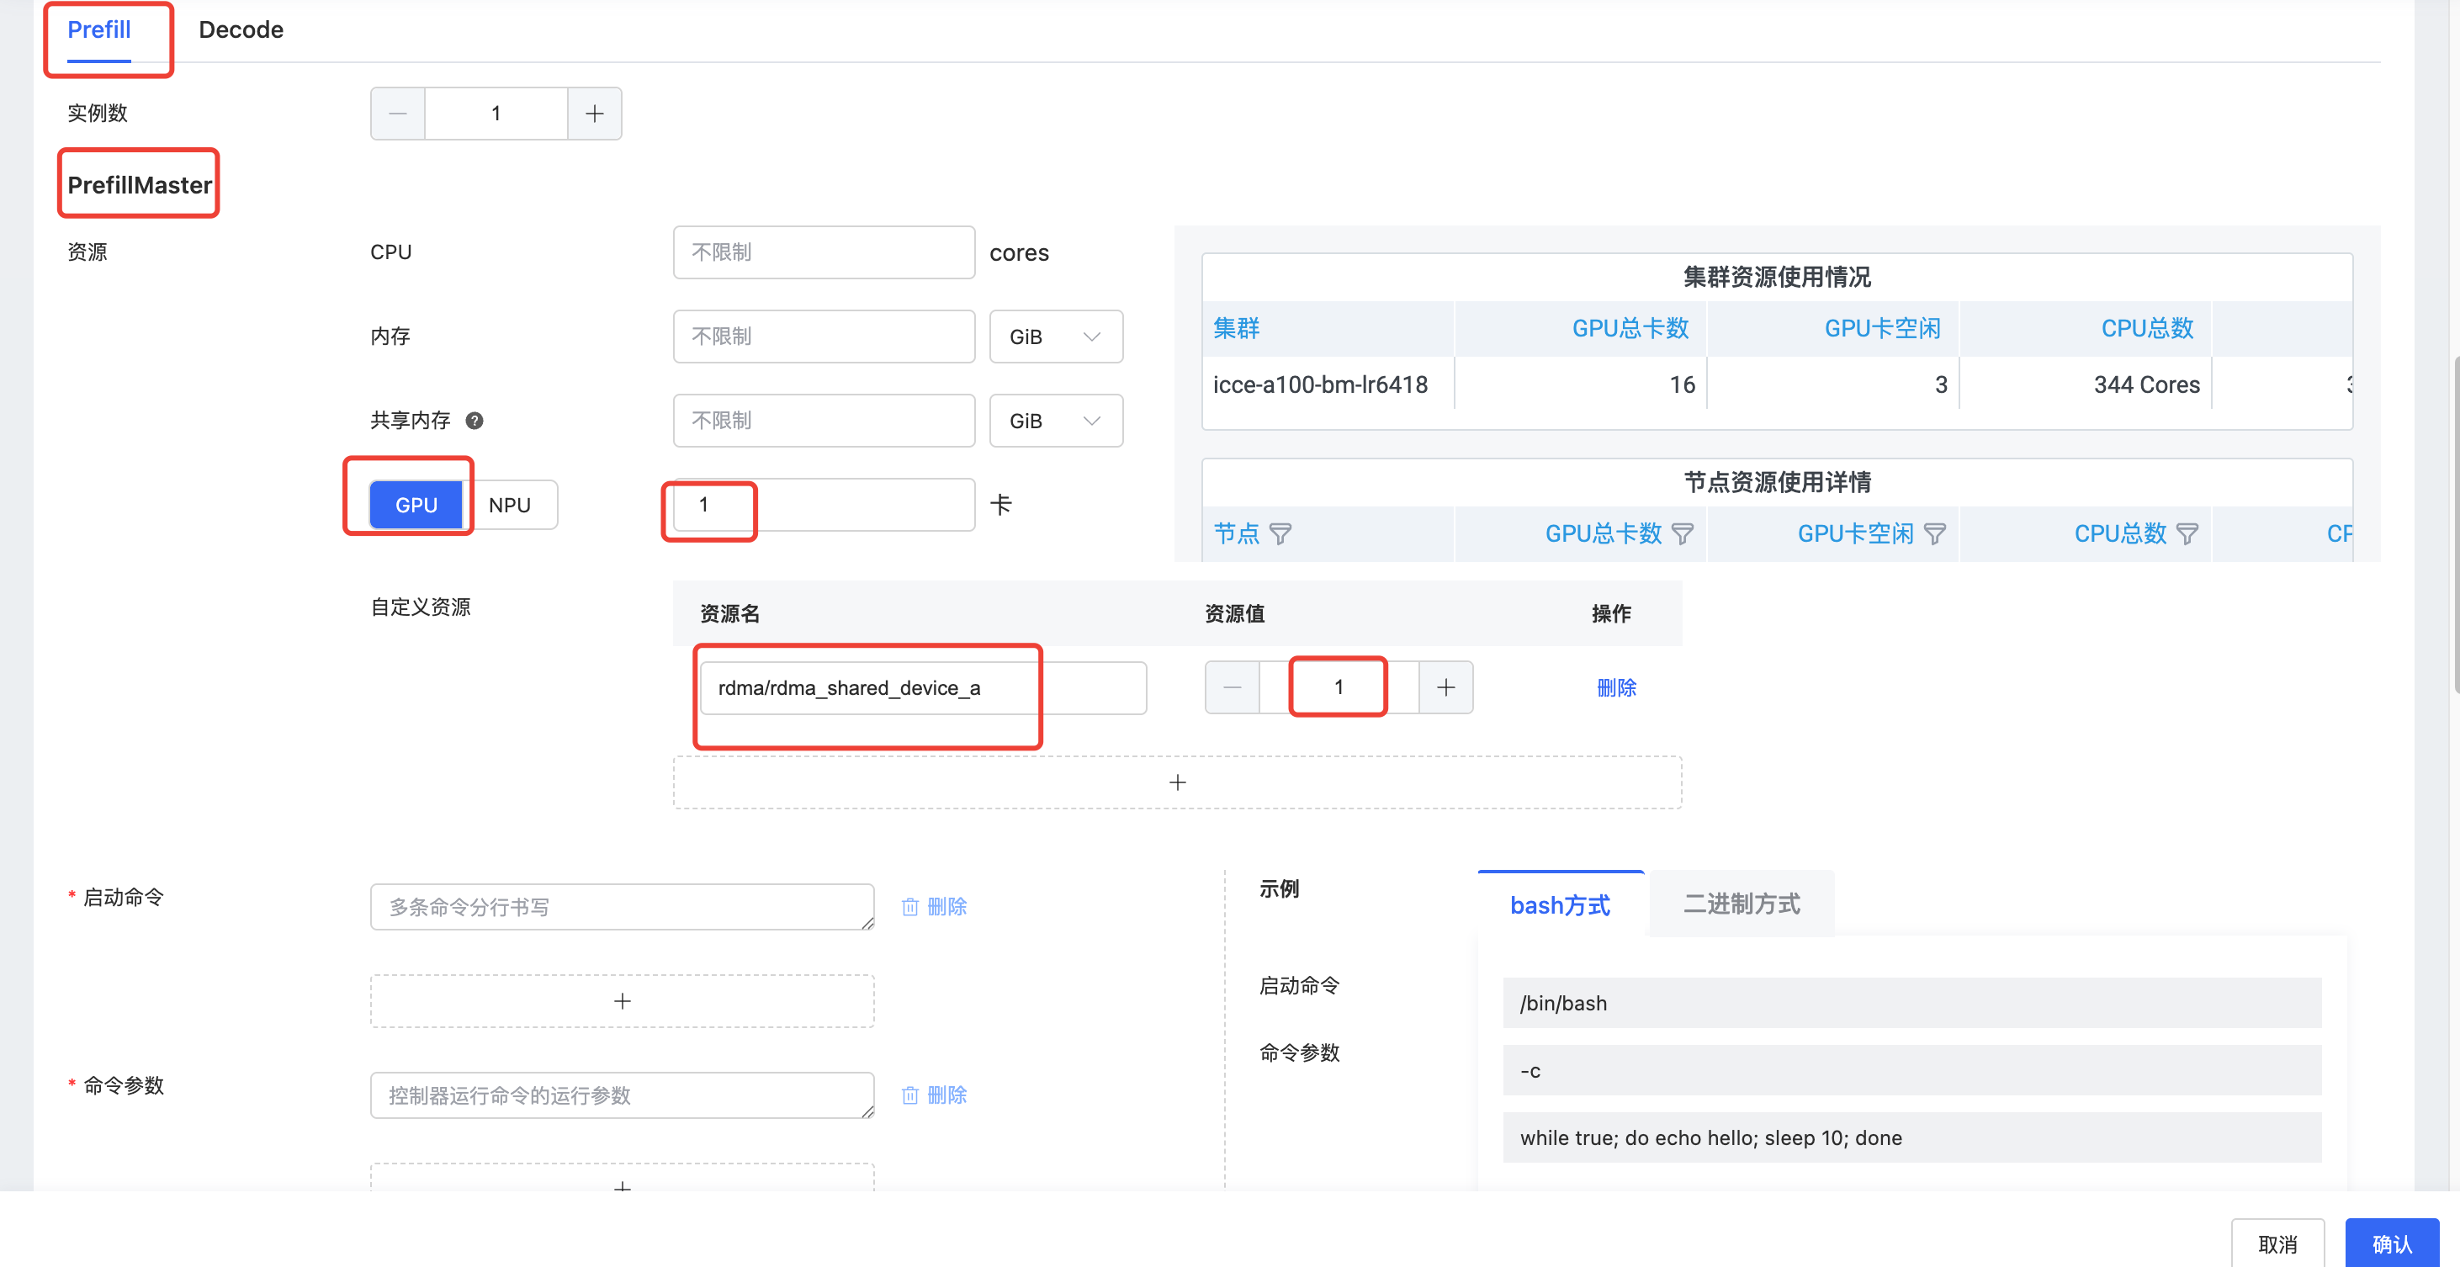This screenshot has width=2460, height=1267.
Task: Click the CPU cores input field
Action: (823, 252)
